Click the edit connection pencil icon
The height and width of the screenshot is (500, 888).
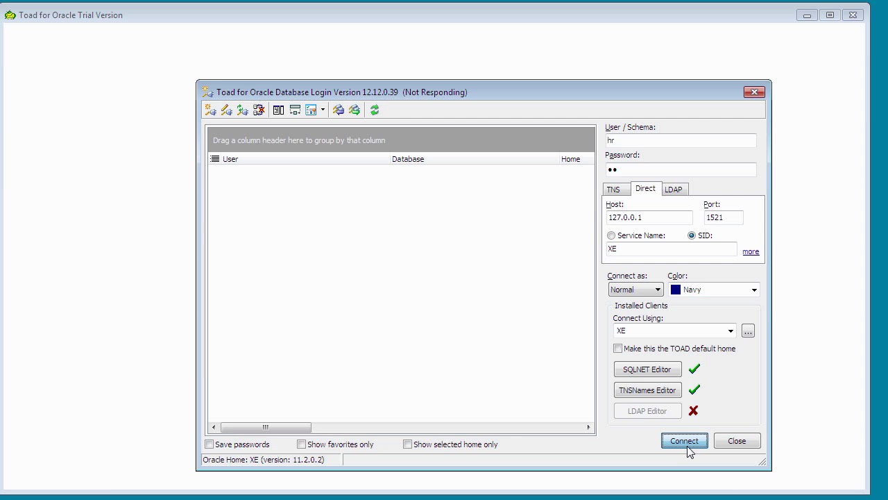pyautogui.click(x=227, y=110)
